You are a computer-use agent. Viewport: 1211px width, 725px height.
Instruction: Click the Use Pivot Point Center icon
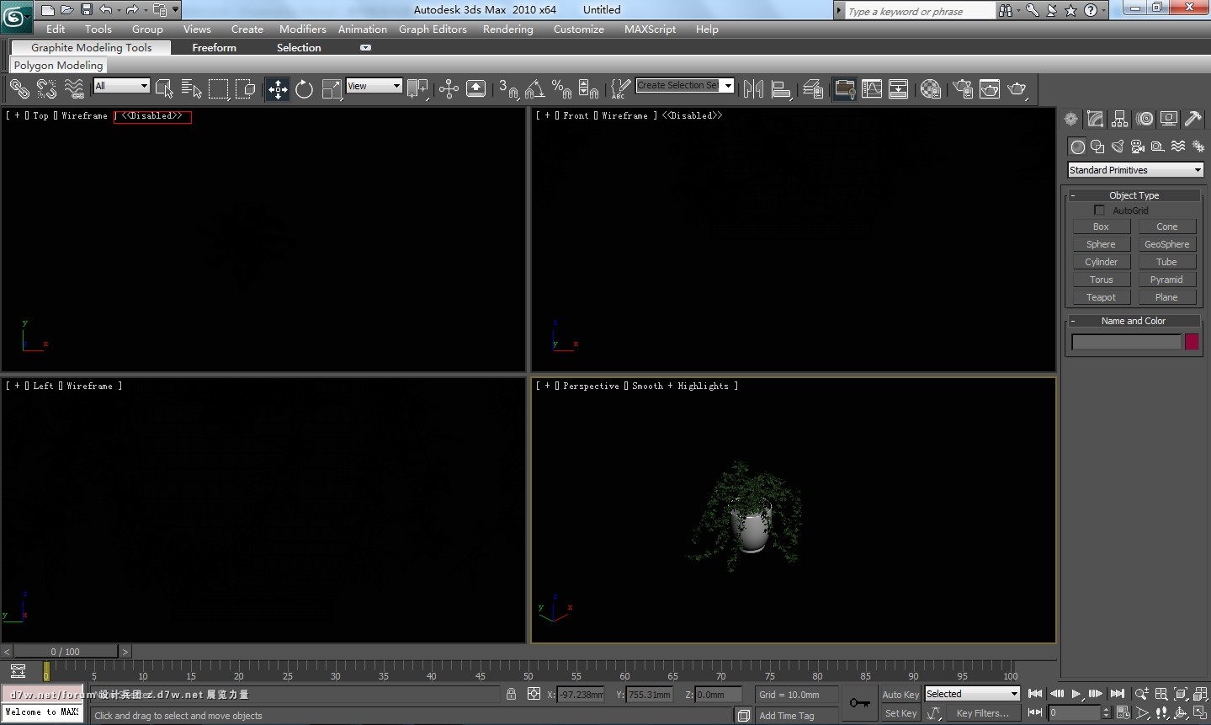point(417,88)
